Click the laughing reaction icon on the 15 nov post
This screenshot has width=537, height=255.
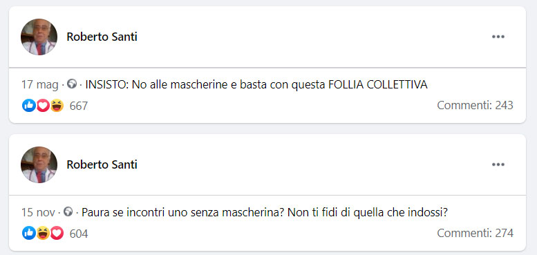coord(43,233)
